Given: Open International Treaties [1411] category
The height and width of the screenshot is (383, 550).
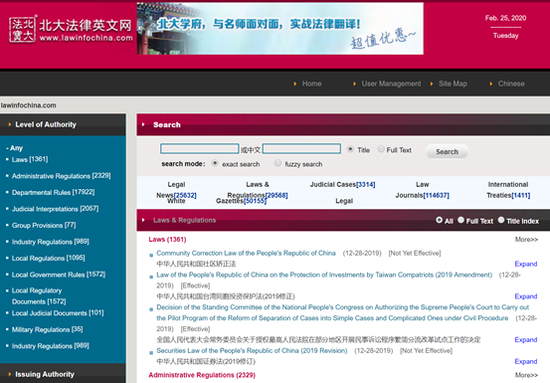Looking at the screenshot, I should [x=508, y=190].
